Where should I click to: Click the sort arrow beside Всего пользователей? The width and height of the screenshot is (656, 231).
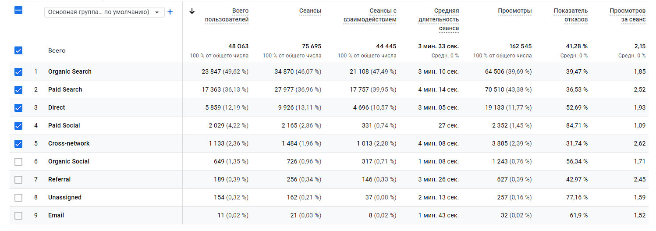tap(192, 11)
